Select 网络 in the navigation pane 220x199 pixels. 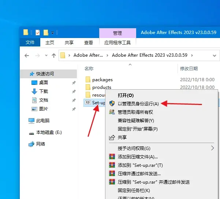40,144
